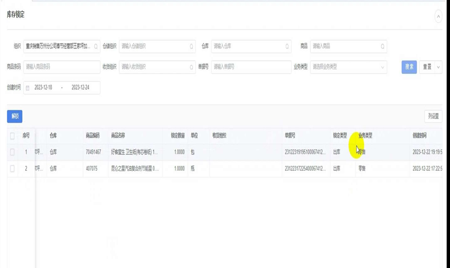450x268 pixels.
Task: Check the checkbox for row 2
Action: 13,169
